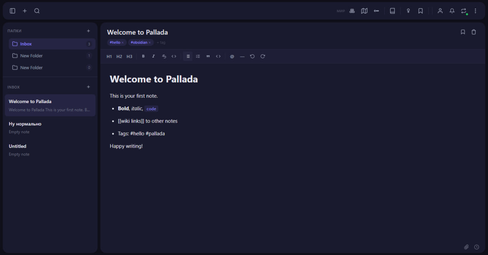488x255 pixels.
Task: Open the map icon in top bar
Action: pos(364,11)
